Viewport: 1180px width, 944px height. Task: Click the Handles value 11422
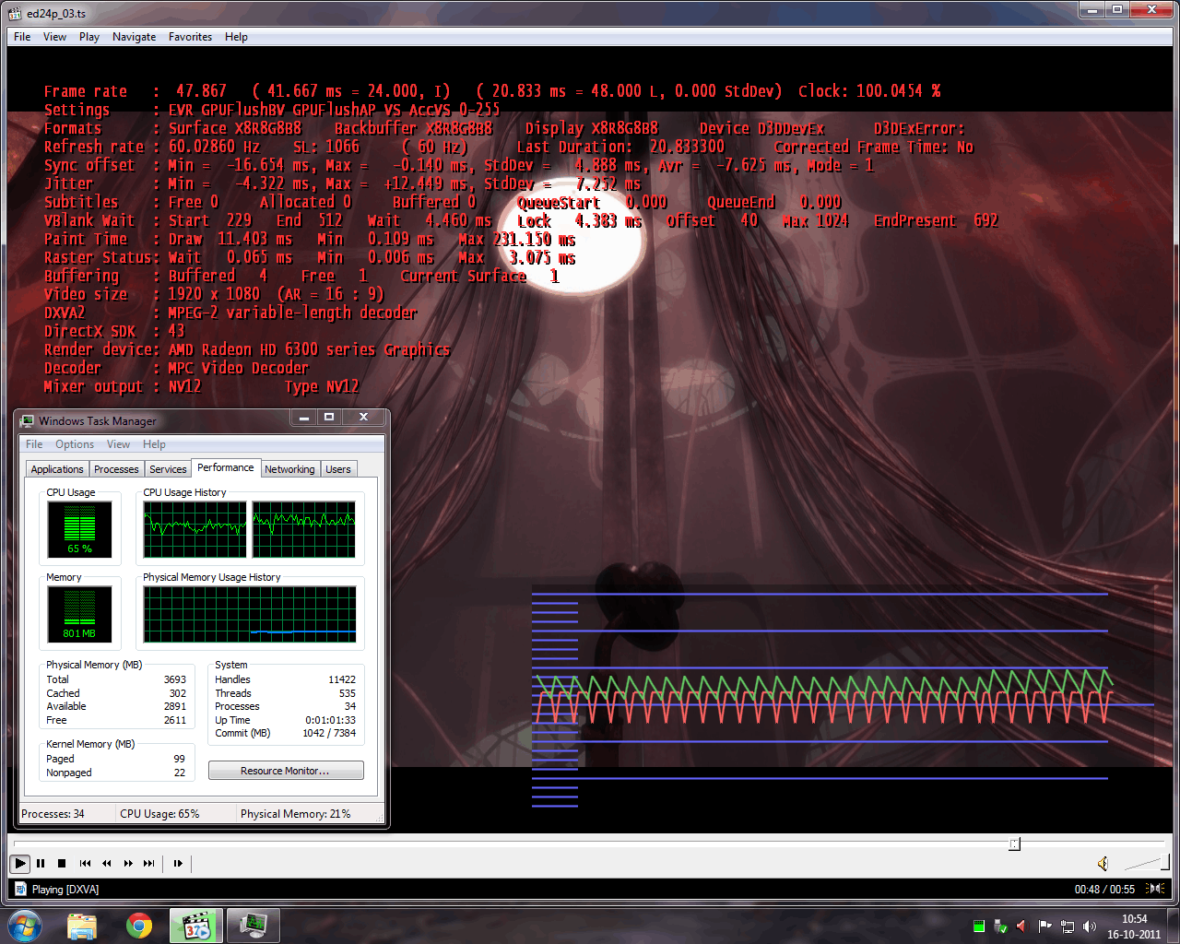pyautogui.click(x=342, y=679)
